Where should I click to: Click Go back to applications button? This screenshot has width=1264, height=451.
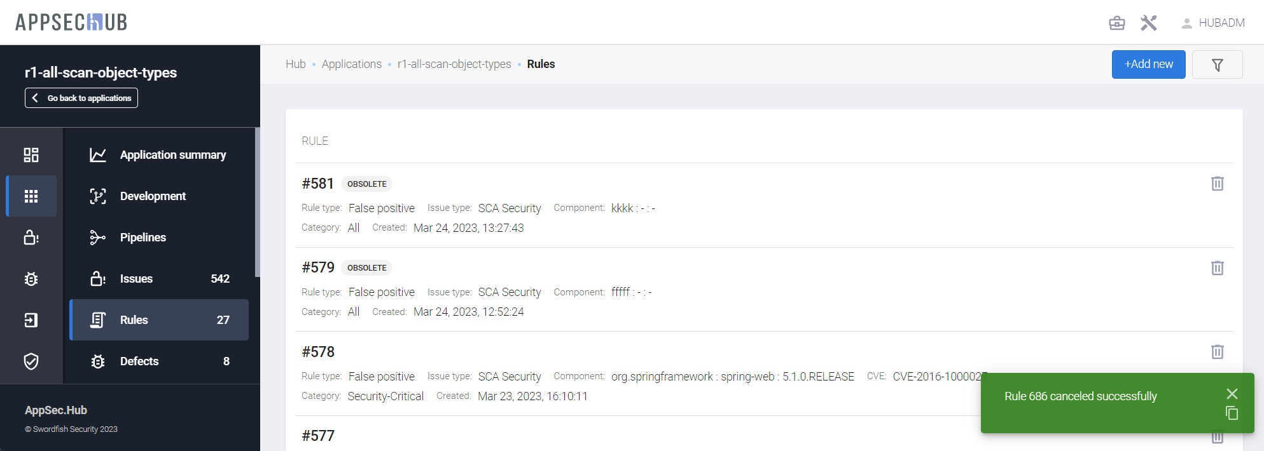coord(81,98)
